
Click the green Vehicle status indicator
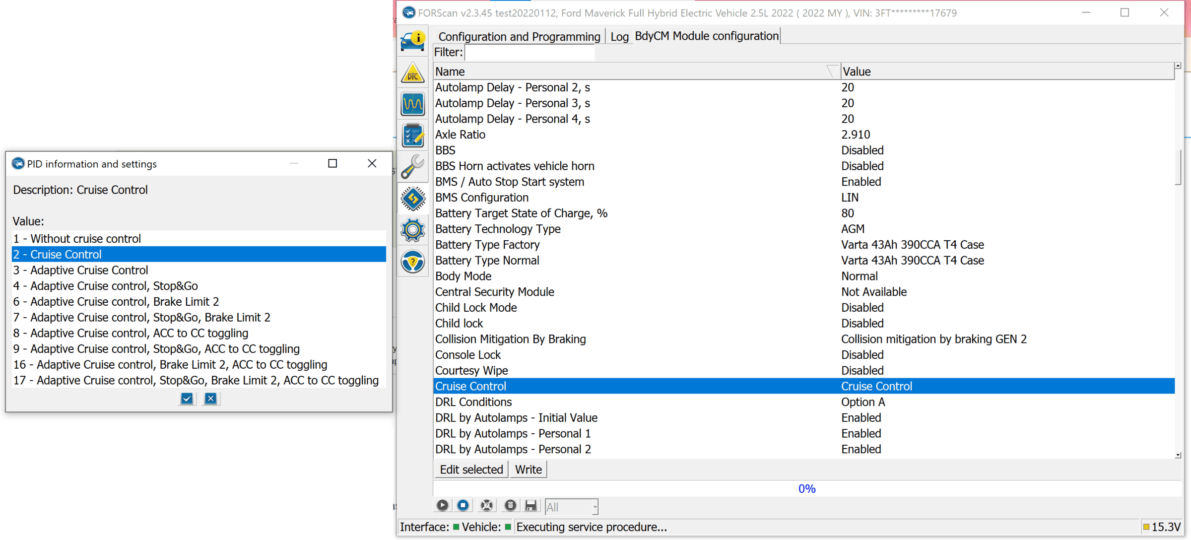tap(508, 527)
